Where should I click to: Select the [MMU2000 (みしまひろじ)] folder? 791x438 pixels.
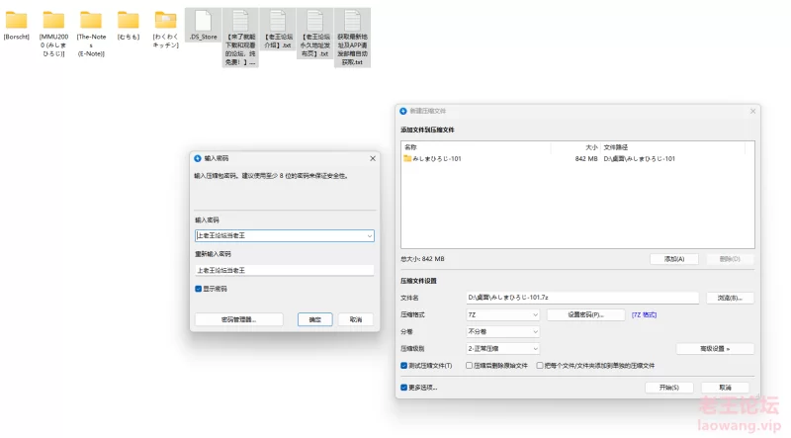(53, 34)
